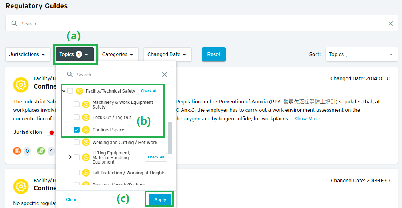
Task: Clear the topics search field X icon
Action: point(165,75)
